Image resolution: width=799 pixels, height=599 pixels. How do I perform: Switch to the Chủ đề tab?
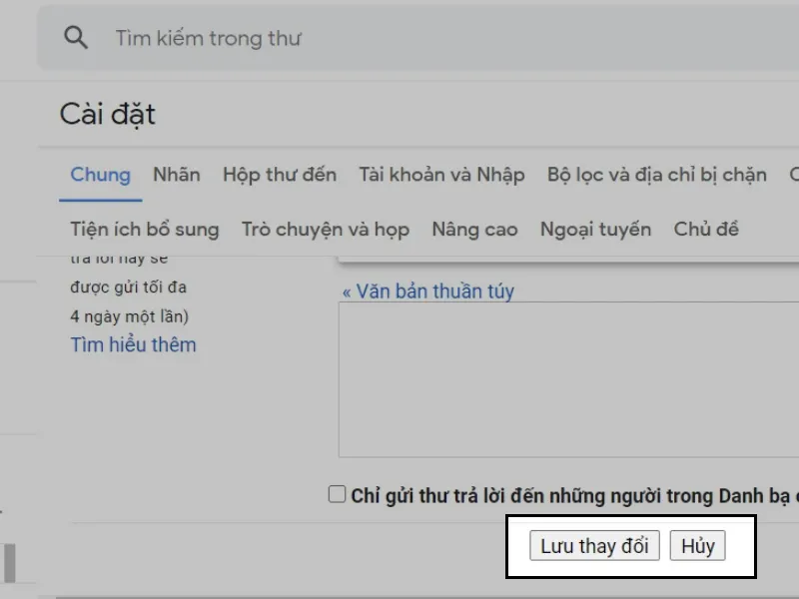[706, 229]
